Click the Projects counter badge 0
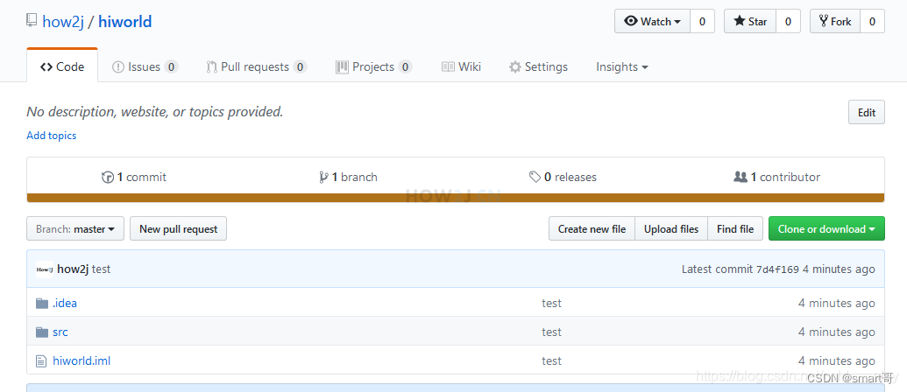The width and height of the screenshot is (907, 392). click(406, 67)
